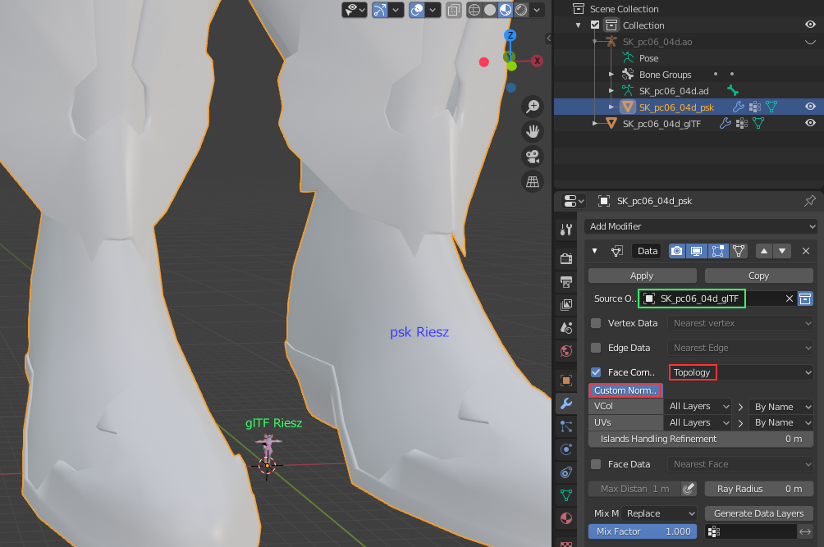824x547 pixels.
Task: Adjust Islands Handling Refinement slider
Action: [x=701, y=439]
